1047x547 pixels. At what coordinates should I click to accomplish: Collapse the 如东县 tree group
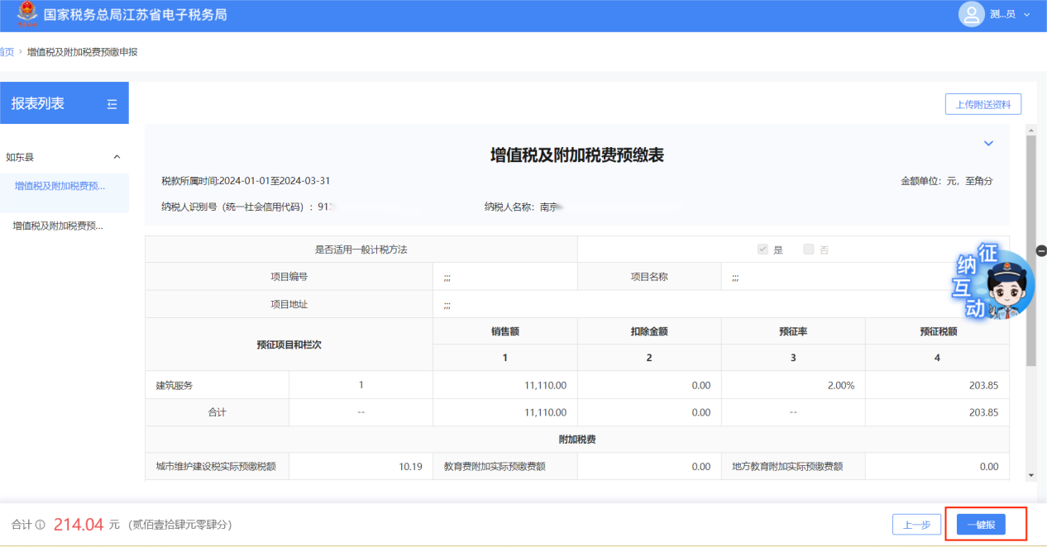pos(117,157)
